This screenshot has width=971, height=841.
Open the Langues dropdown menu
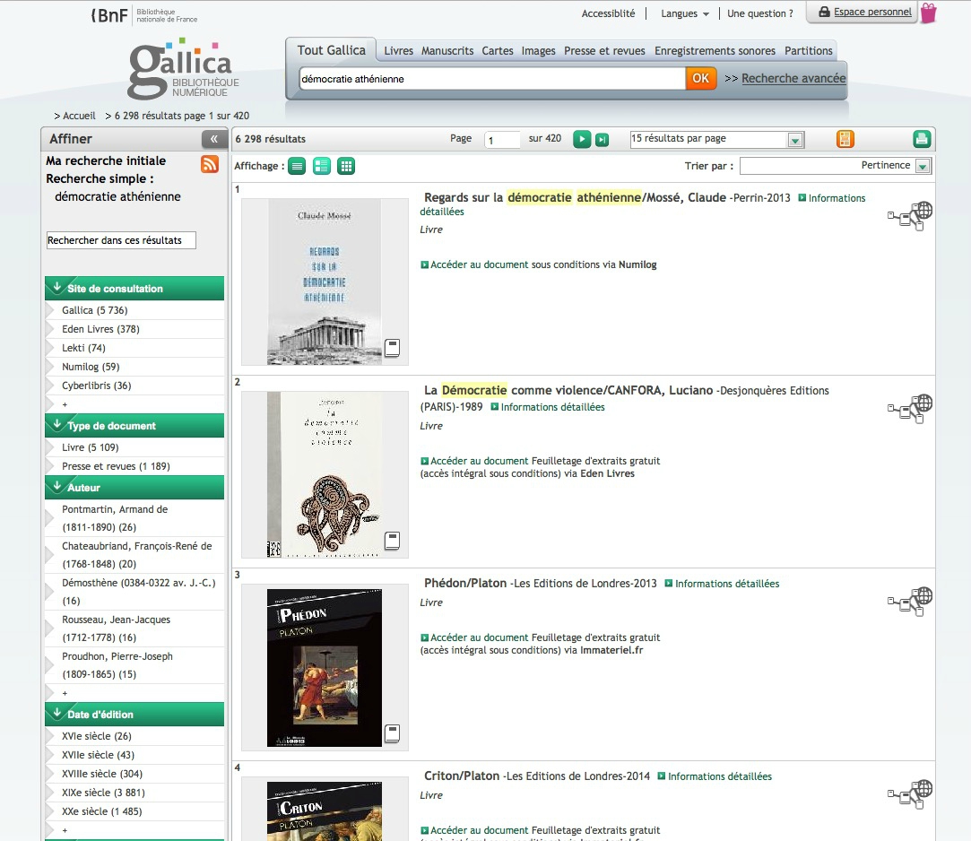pos(685,13)
